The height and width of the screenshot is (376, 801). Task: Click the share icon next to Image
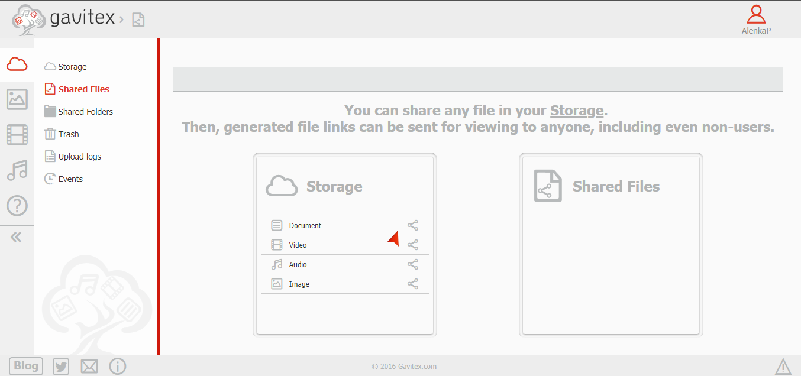[413, 284]
